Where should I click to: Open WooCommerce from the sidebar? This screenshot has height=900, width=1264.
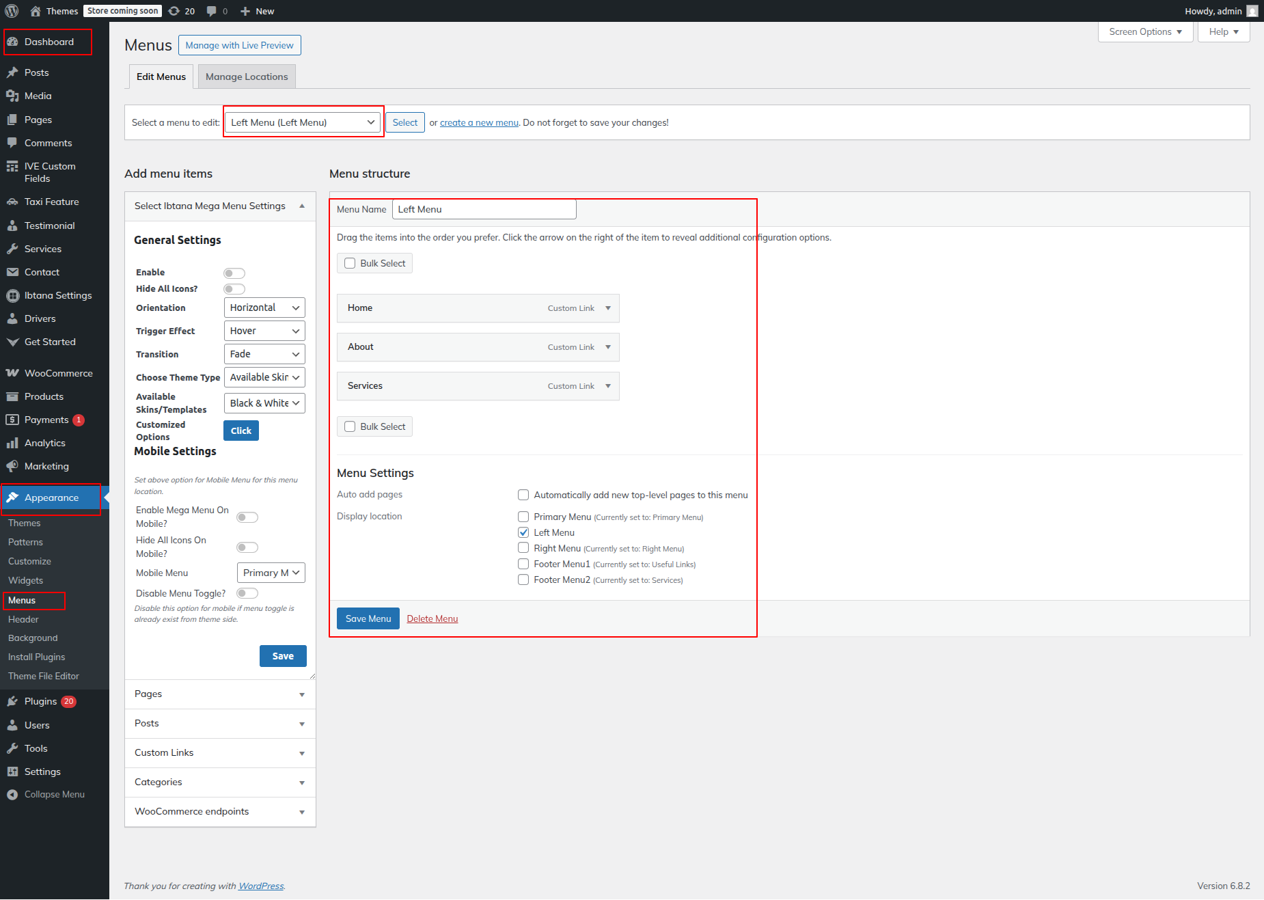[58, 373]
